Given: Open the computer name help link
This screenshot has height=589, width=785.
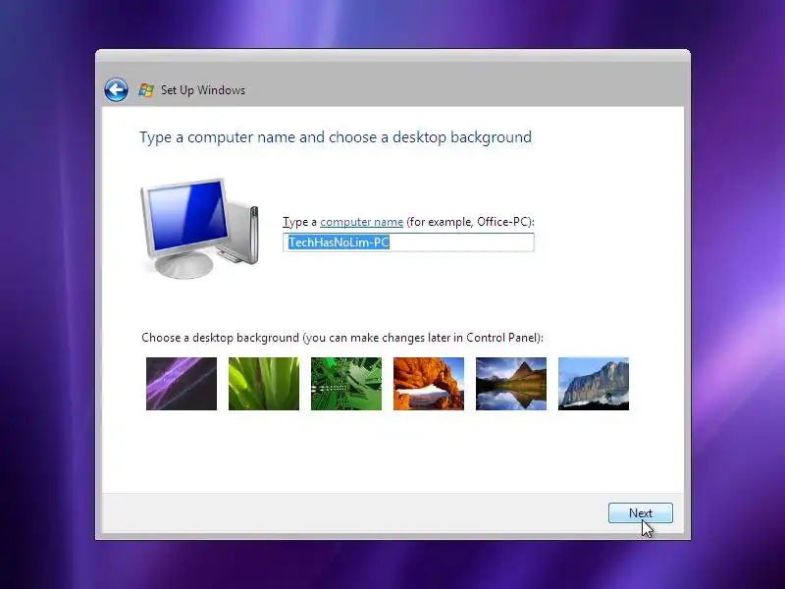Looking at the screenshot, I should [x=361, y=222].
